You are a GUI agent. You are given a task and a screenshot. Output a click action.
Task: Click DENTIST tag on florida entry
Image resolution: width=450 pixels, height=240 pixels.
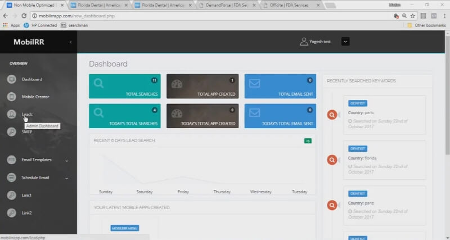click(x=358, y=148)
